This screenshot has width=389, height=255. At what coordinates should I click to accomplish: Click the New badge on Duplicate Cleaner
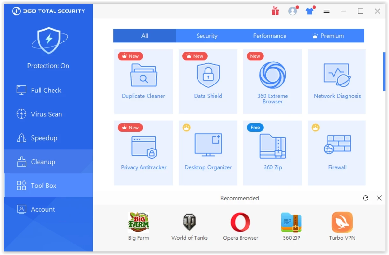click(130, 56)
